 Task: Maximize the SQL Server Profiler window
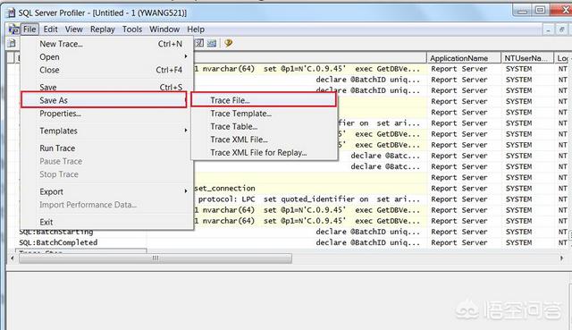(540, 11)
